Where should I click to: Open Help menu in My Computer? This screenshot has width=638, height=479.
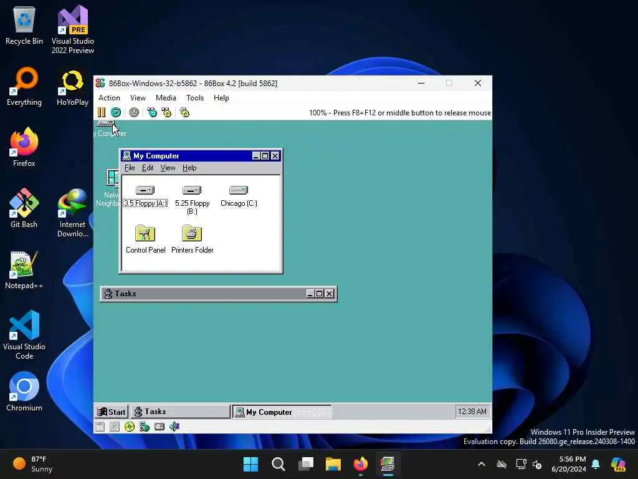click(x=189, y=168)
